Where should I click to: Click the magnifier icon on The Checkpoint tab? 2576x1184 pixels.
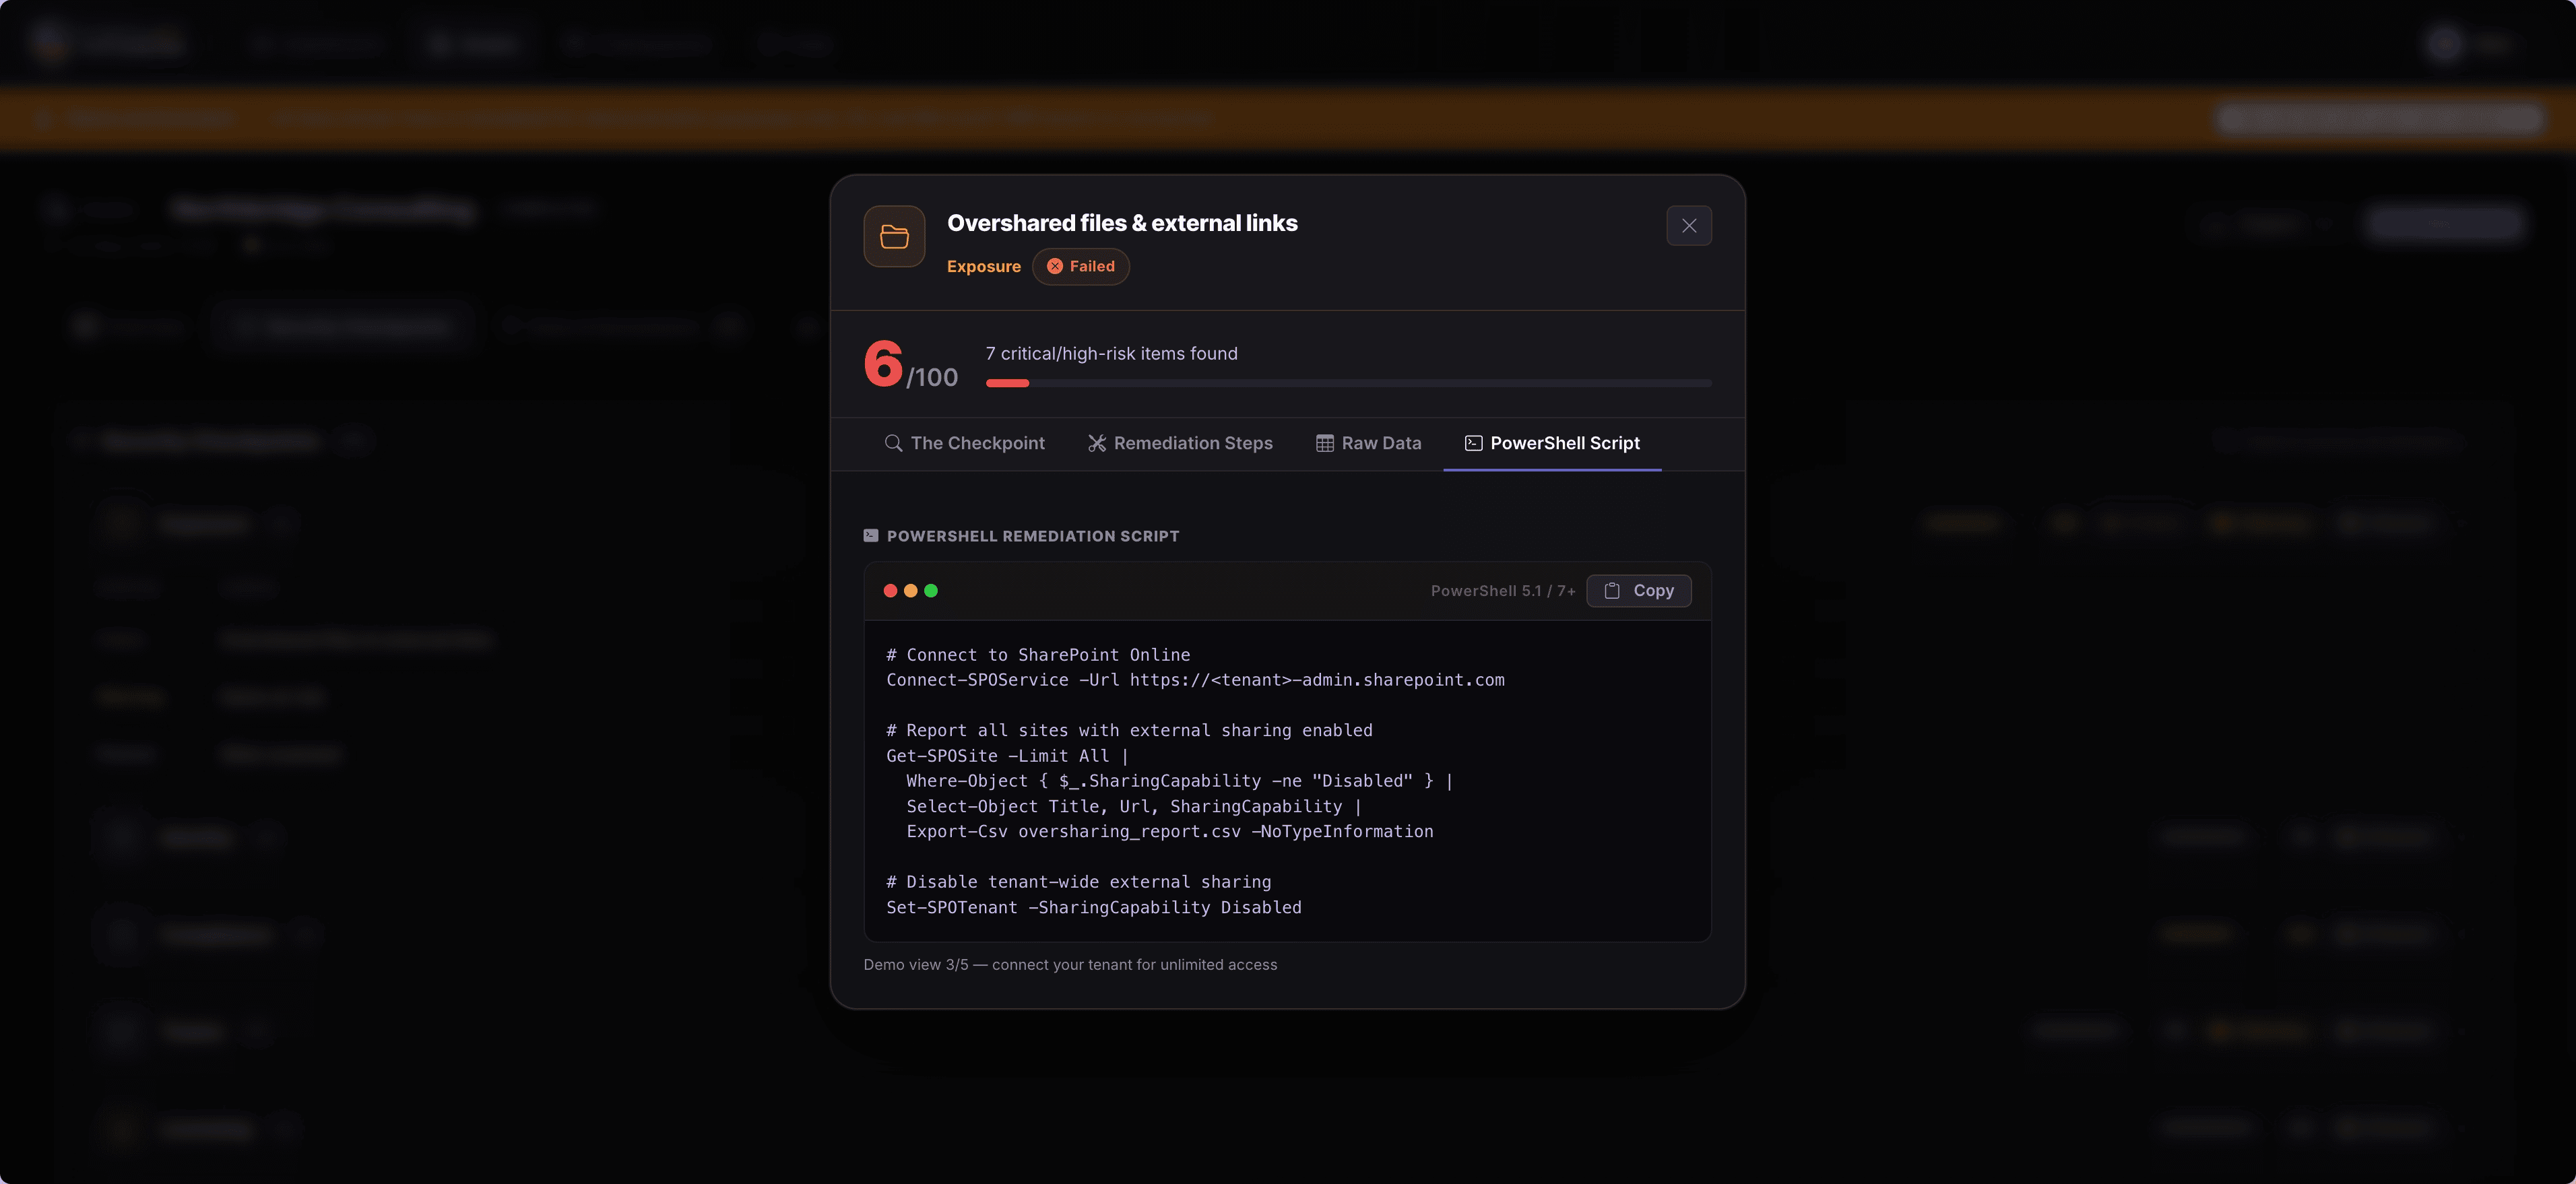(x=894, y=443)
